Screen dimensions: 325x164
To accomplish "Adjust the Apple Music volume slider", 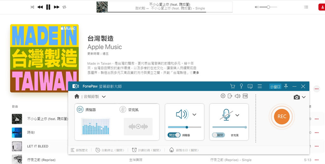I will [x=268, y=7].
